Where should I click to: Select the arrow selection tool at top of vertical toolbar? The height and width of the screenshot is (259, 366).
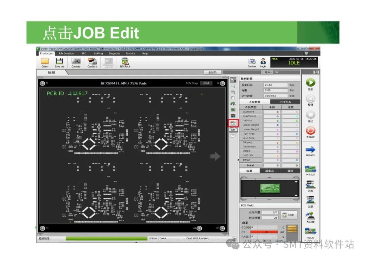pos(233,80)
